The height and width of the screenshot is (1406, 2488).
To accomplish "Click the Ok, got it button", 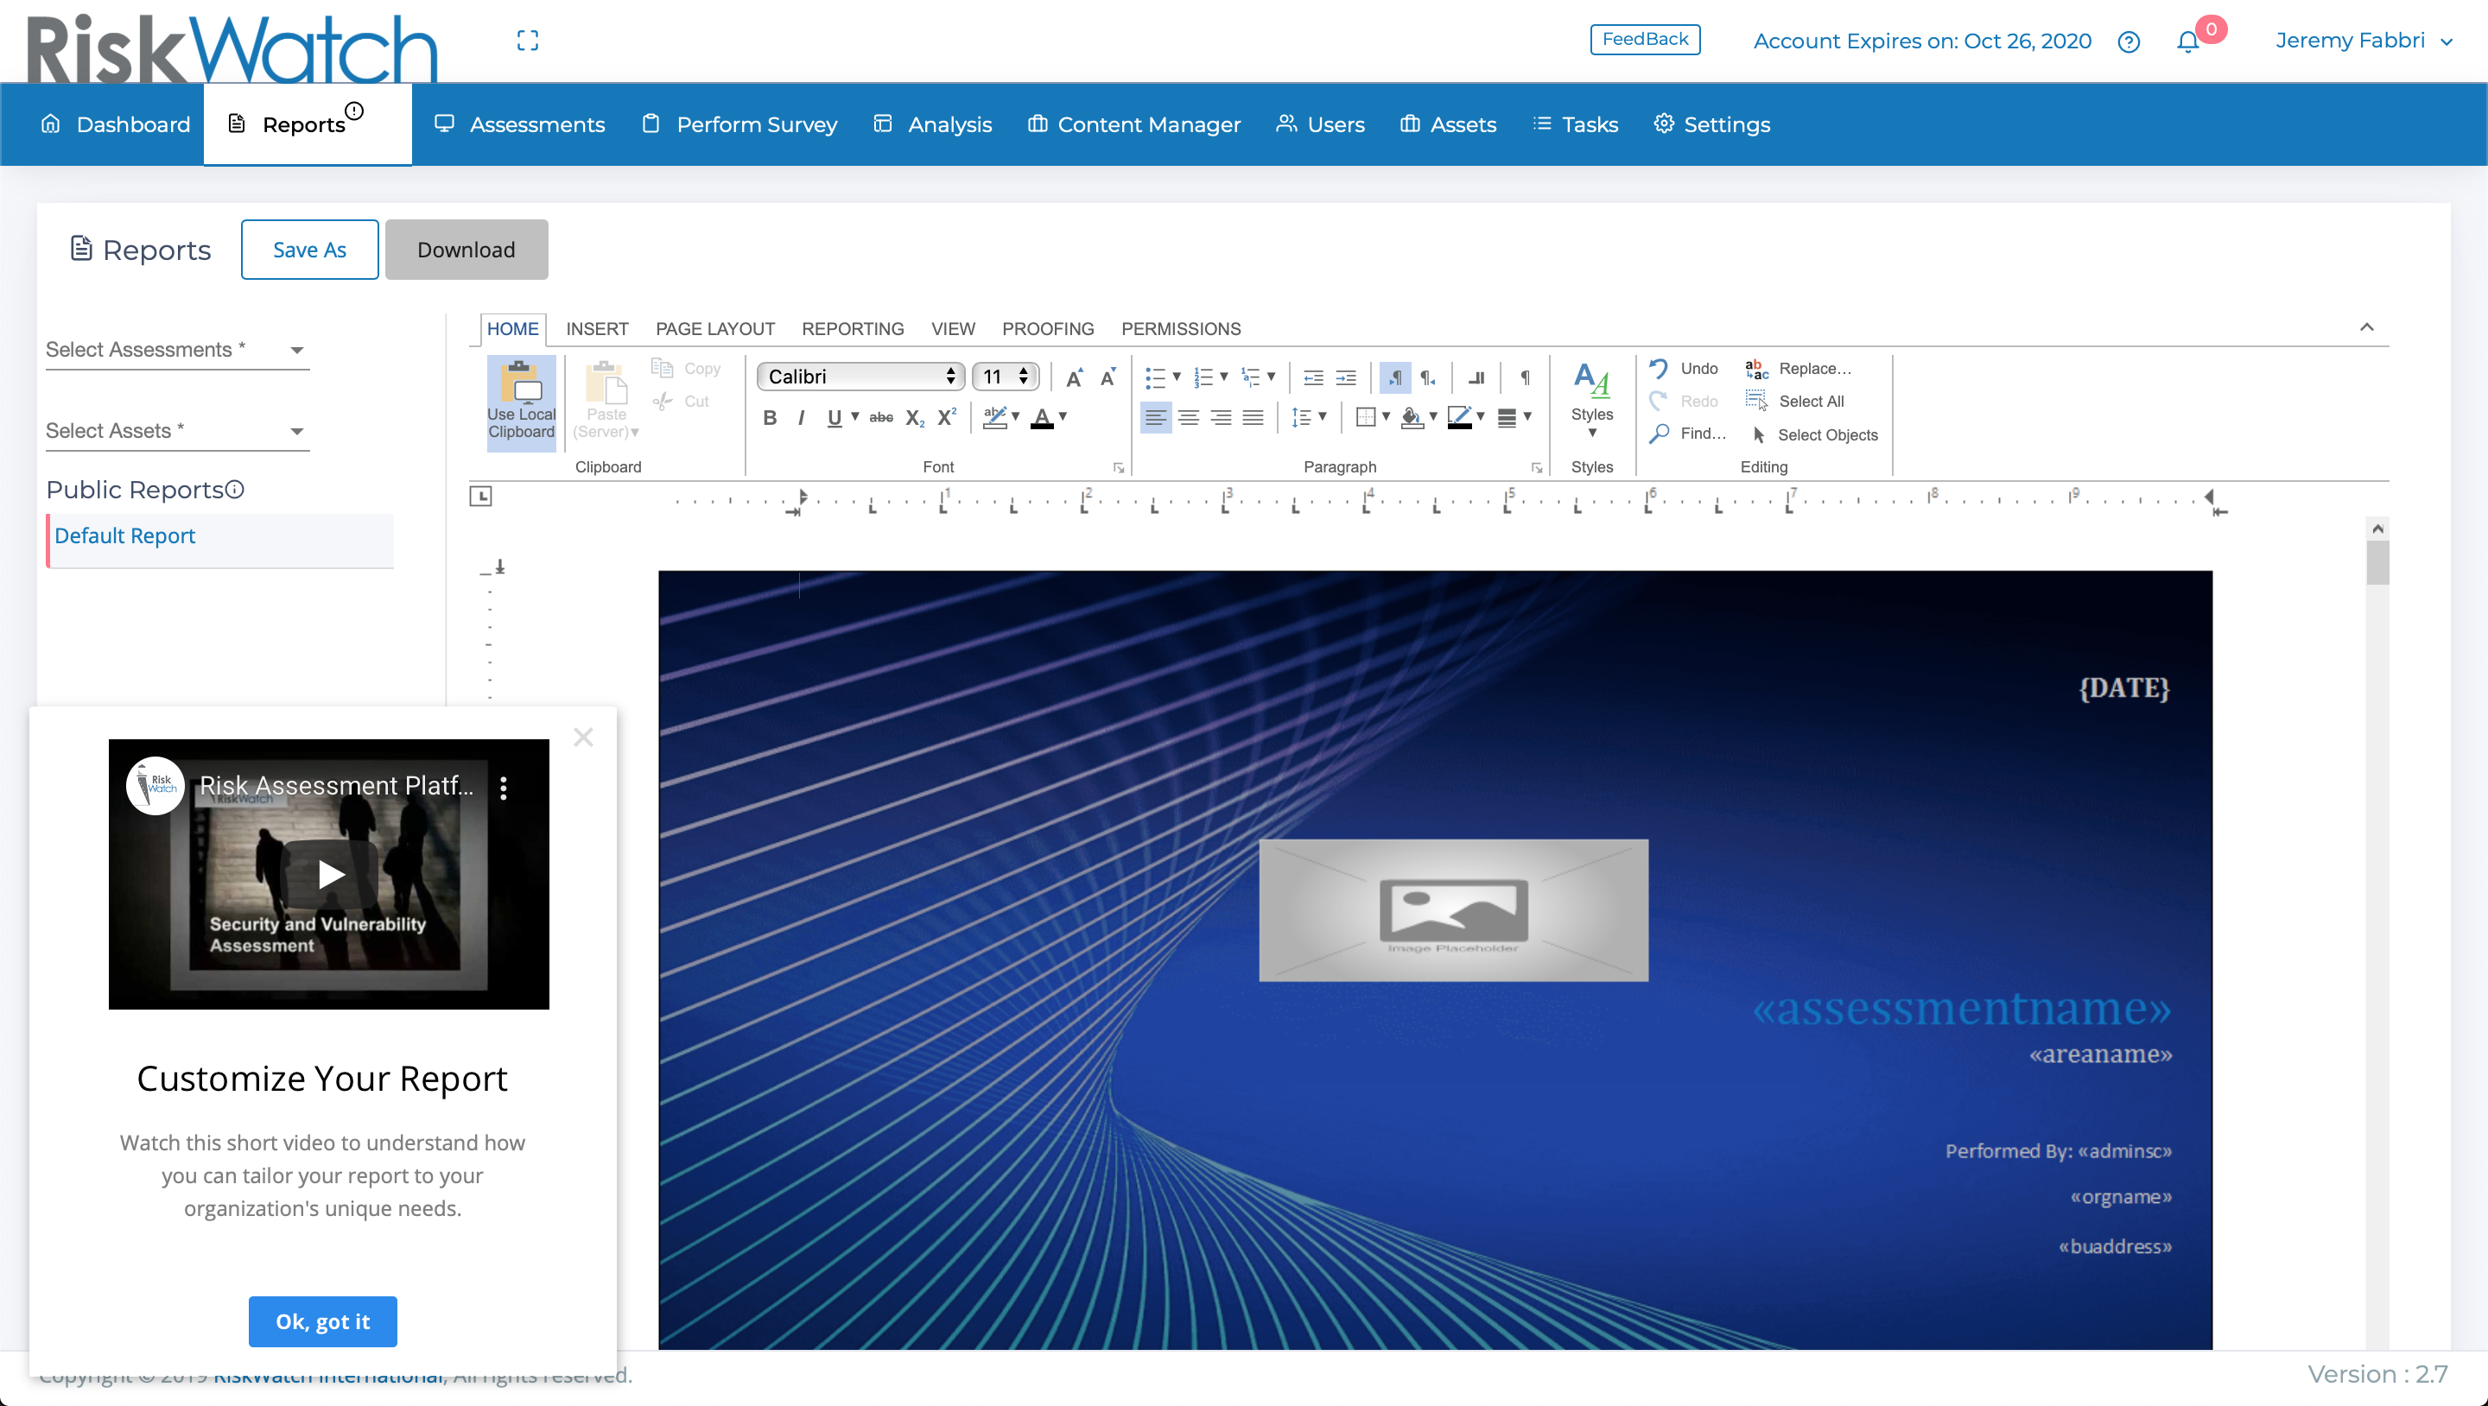I will pyautogui.click(x=322, y=1321).
